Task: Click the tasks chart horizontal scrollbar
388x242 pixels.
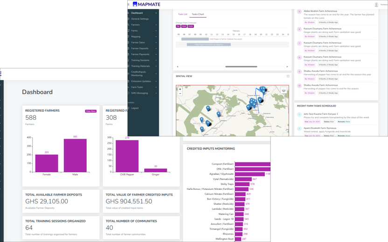Action: tap(241, 67)
